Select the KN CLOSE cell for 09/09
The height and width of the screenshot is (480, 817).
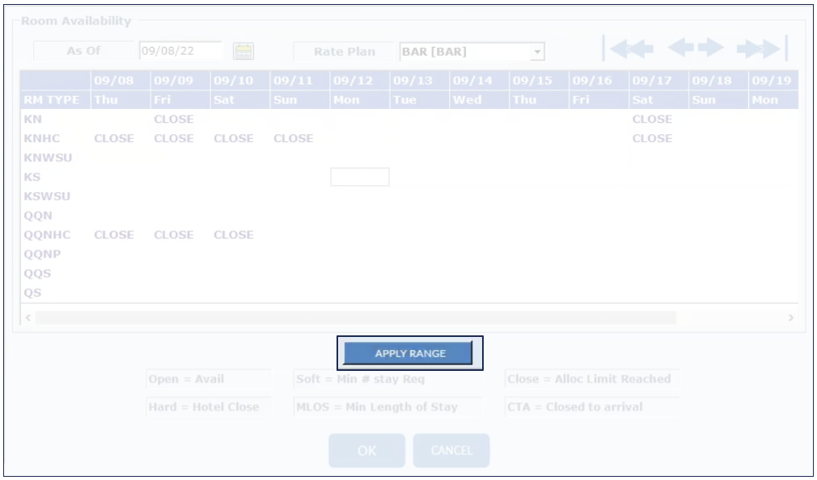(x=174, y=119)
